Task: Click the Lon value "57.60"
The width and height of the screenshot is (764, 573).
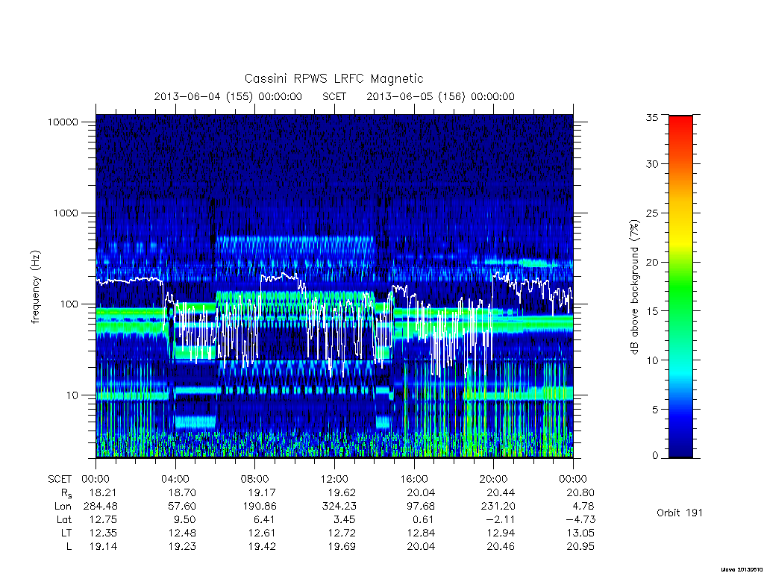Action: pyautogui.click(x=182, y=507)
